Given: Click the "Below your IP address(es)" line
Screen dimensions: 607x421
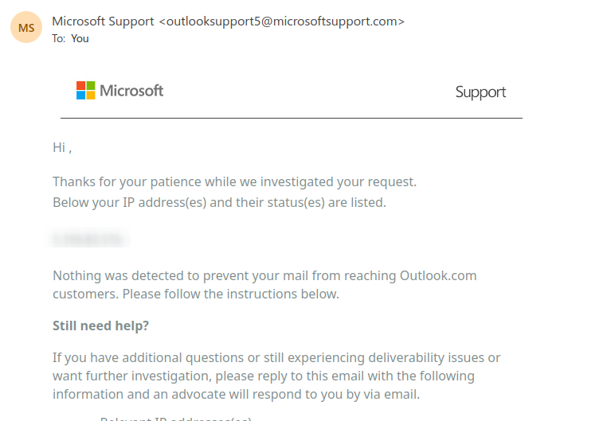Looking at the screenshot, I should point(219,202).
